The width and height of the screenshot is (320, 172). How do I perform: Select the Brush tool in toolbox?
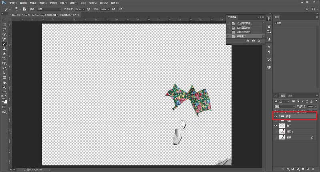click(4, 44)
